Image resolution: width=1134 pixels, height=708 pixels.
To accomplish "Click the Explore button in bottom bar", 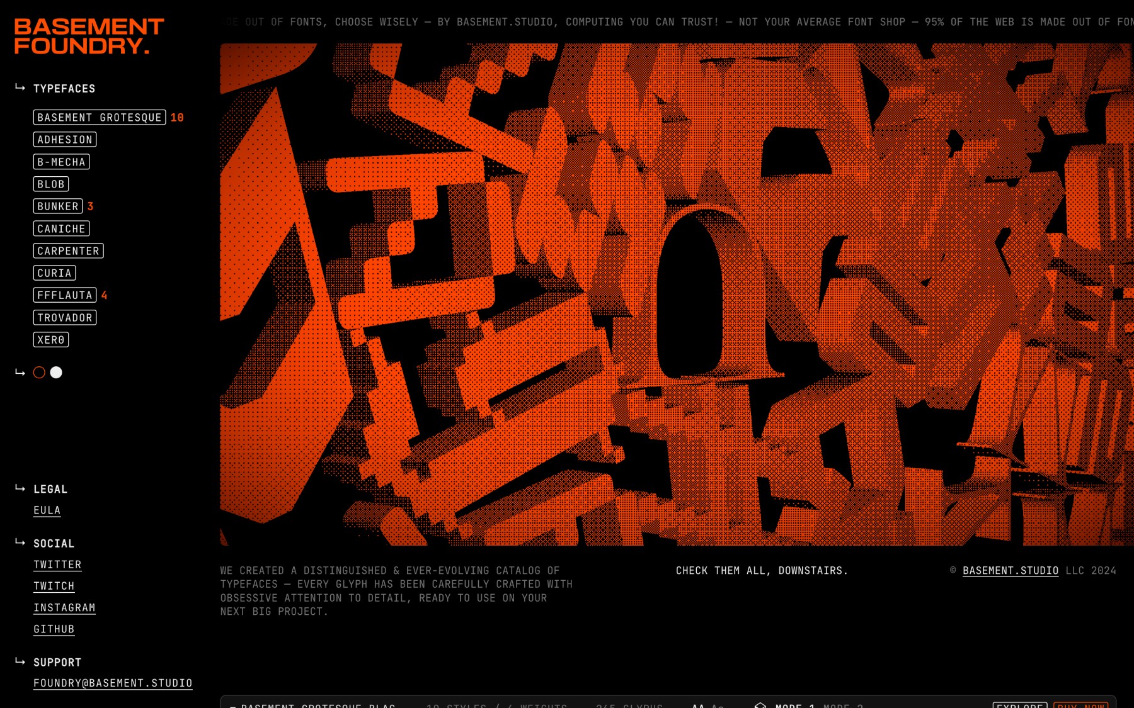I will (1020, 705).
